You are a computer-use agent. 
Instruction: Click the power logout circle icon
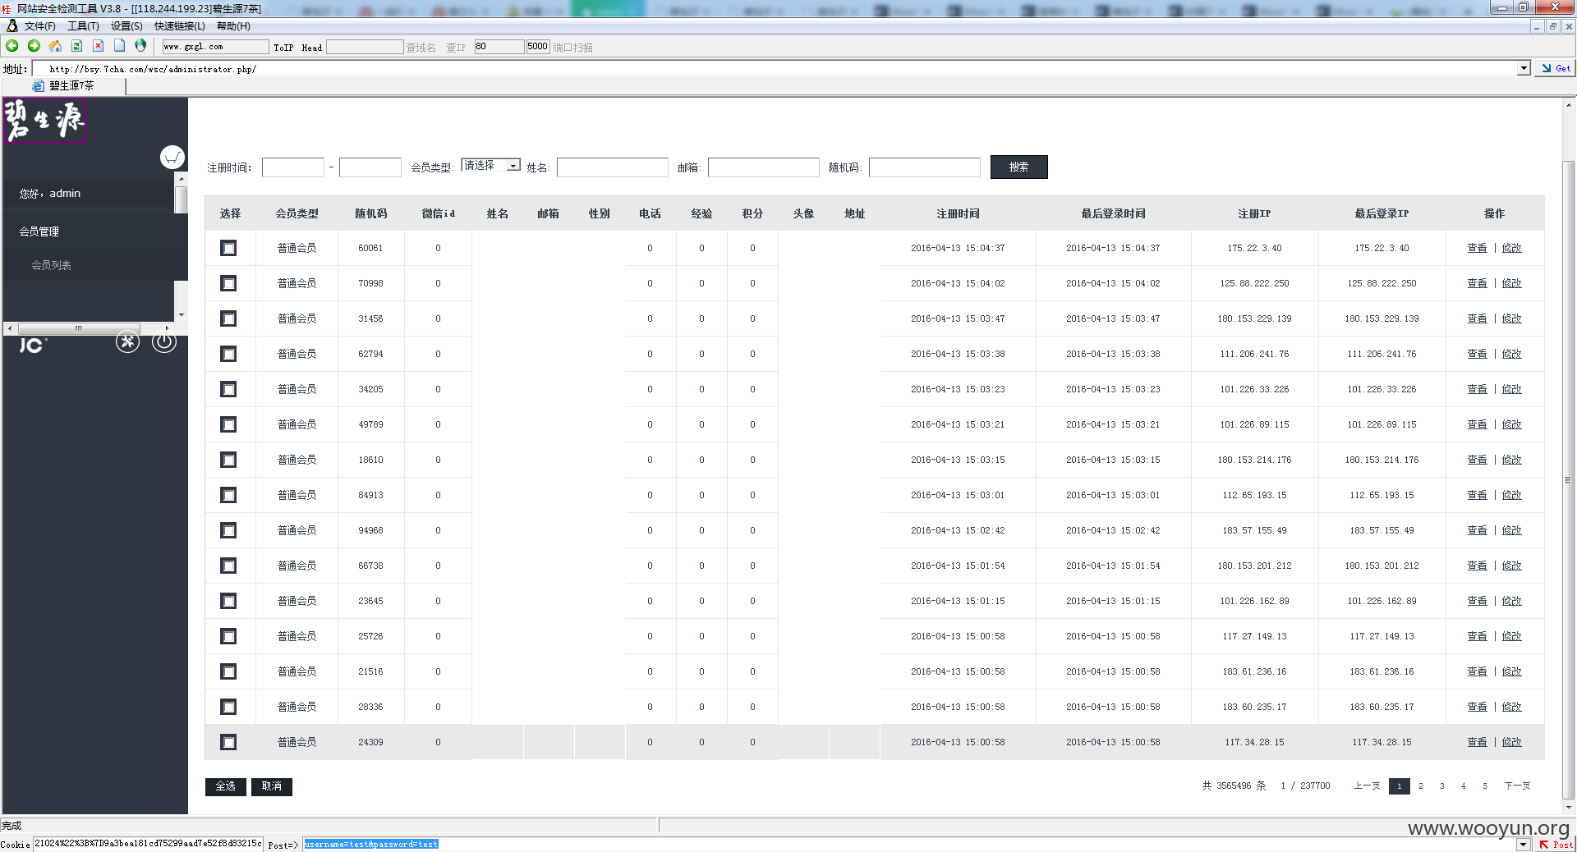(164, 341)
